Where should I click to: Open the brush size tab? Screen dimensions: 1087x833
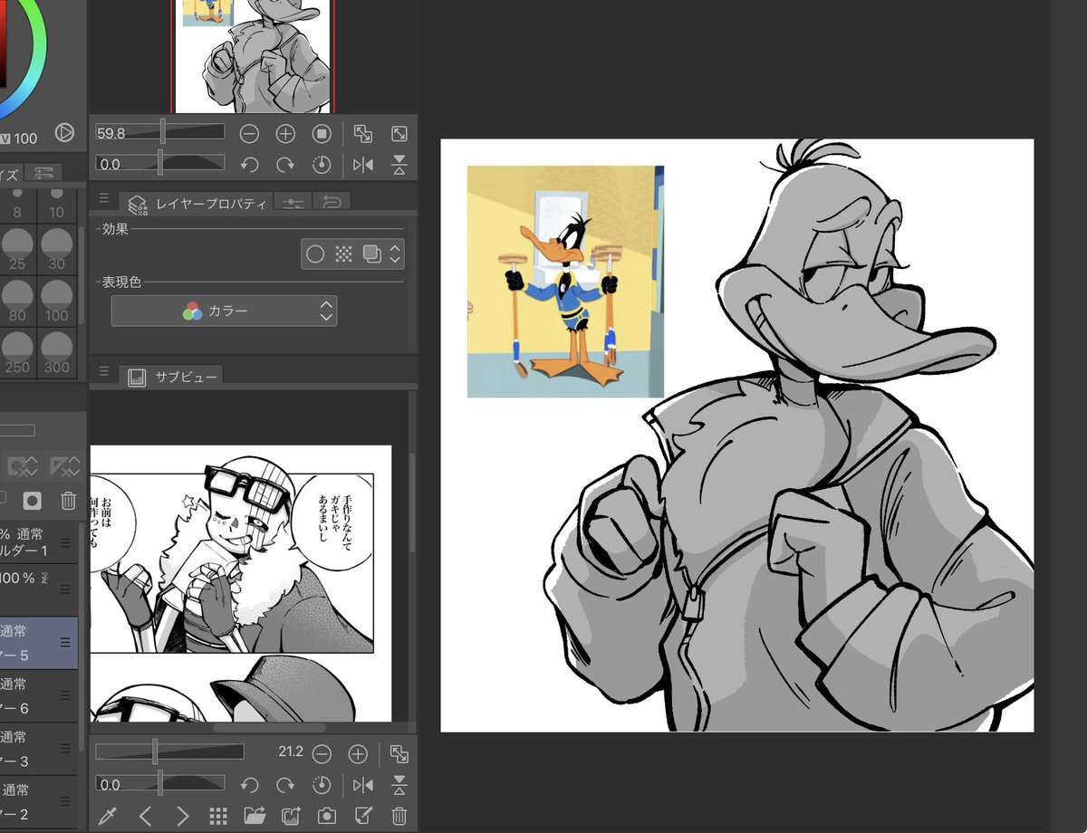click(x=9, y=174)
